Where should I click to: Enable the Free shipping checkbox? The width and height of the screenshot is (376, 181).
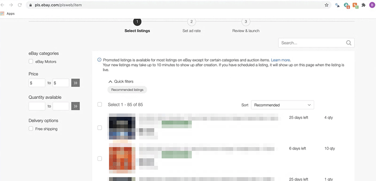pyautogui.click(x=31, y=129)
